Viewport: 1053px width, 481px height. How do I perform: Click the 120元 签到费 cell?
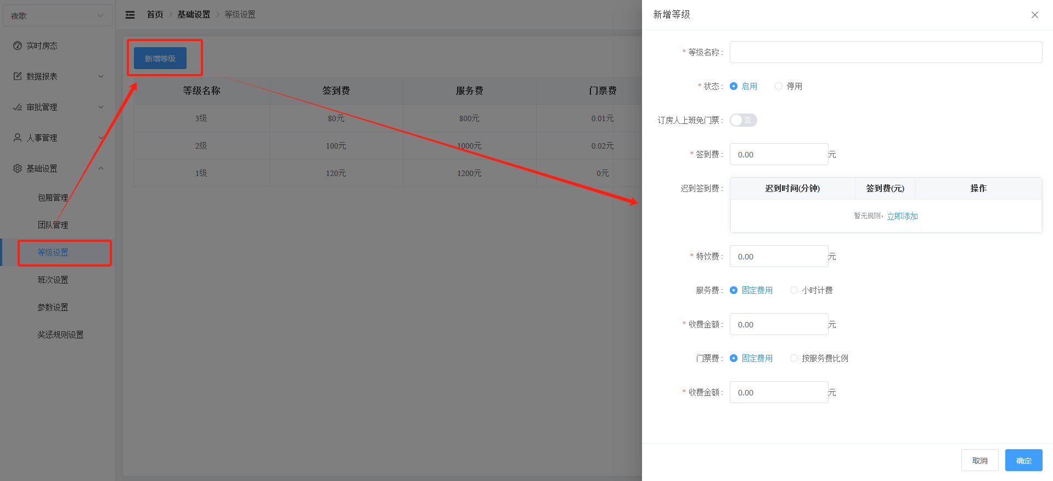pyautogui.click(x=336, y=173)
